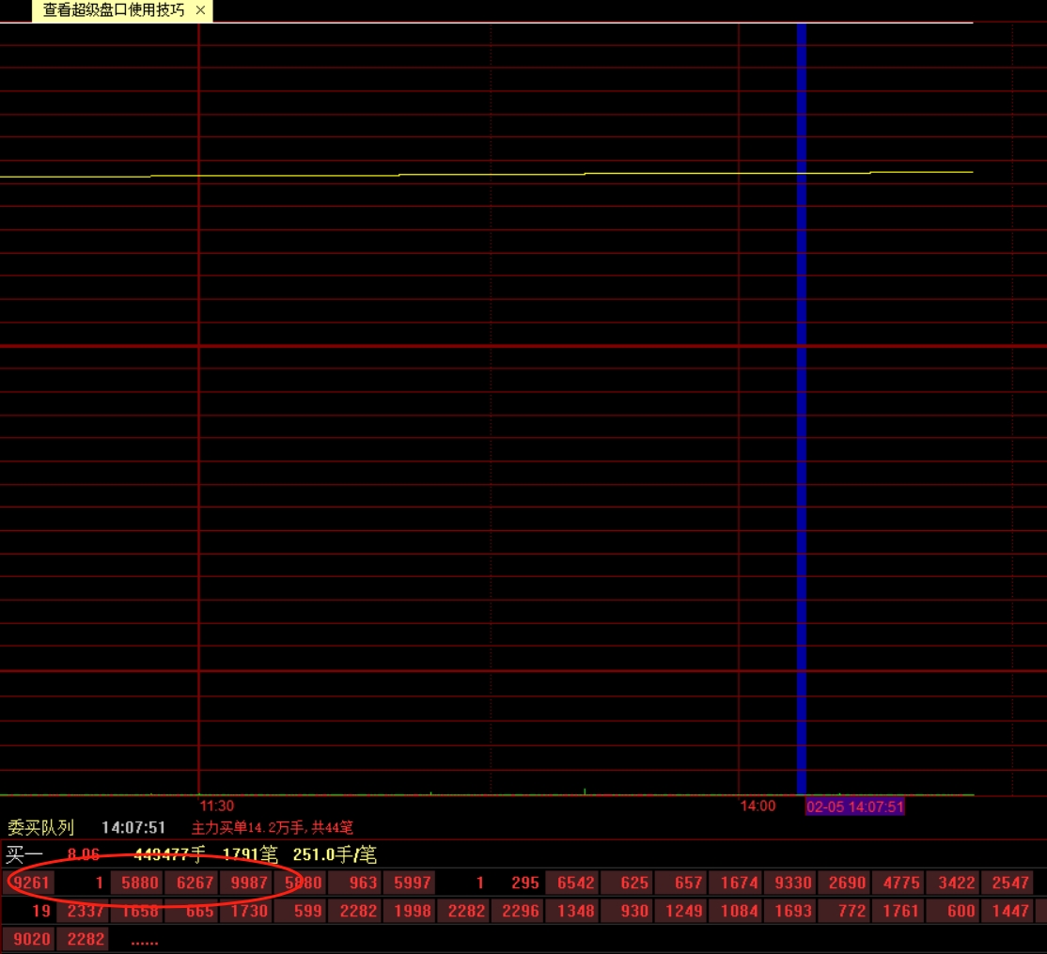Select queue cell 9330

click(x=790, y=883)
